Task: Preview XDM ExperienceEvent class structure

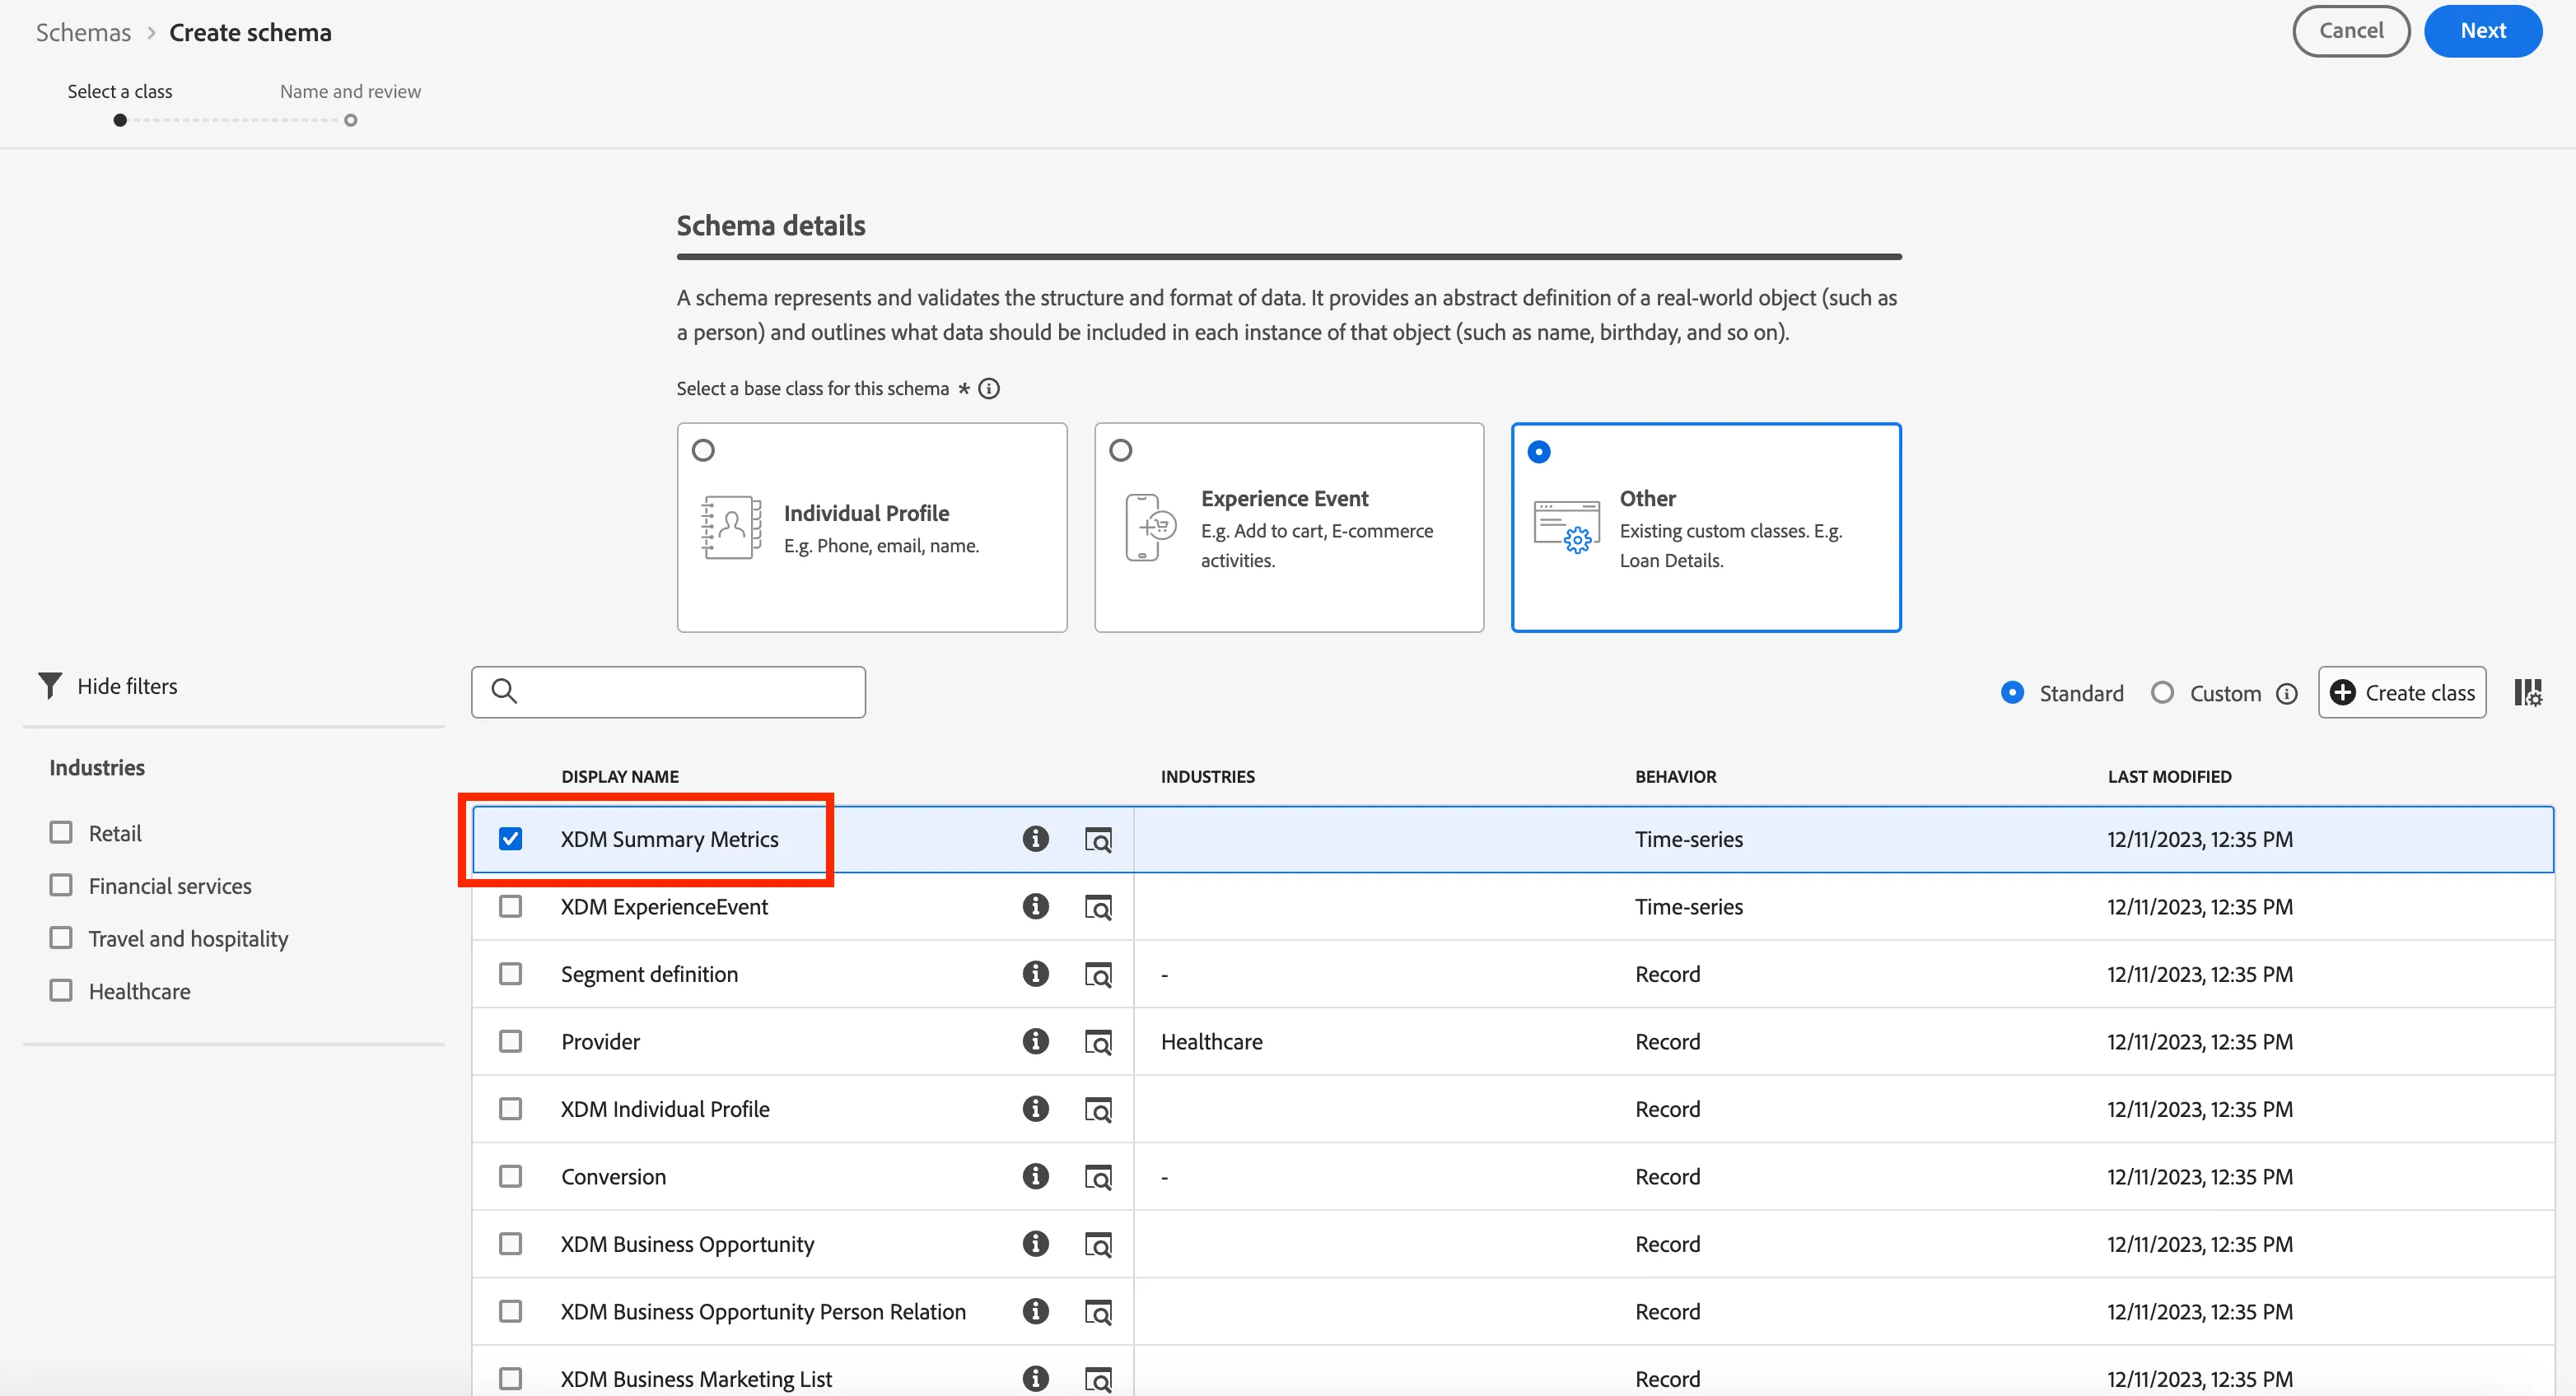Action: coord(1098,907)
